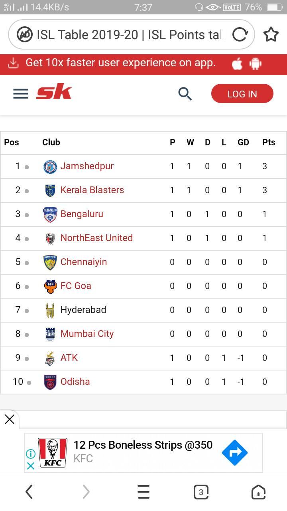Image resolution: width=287 pixels, height=511 pixels.
Task: Open the hamburger menu beside Sportskeeda logo
Action: 21,94
